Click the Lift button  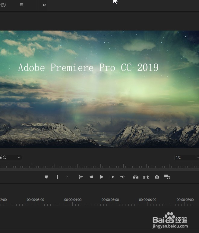click(135, 177)
